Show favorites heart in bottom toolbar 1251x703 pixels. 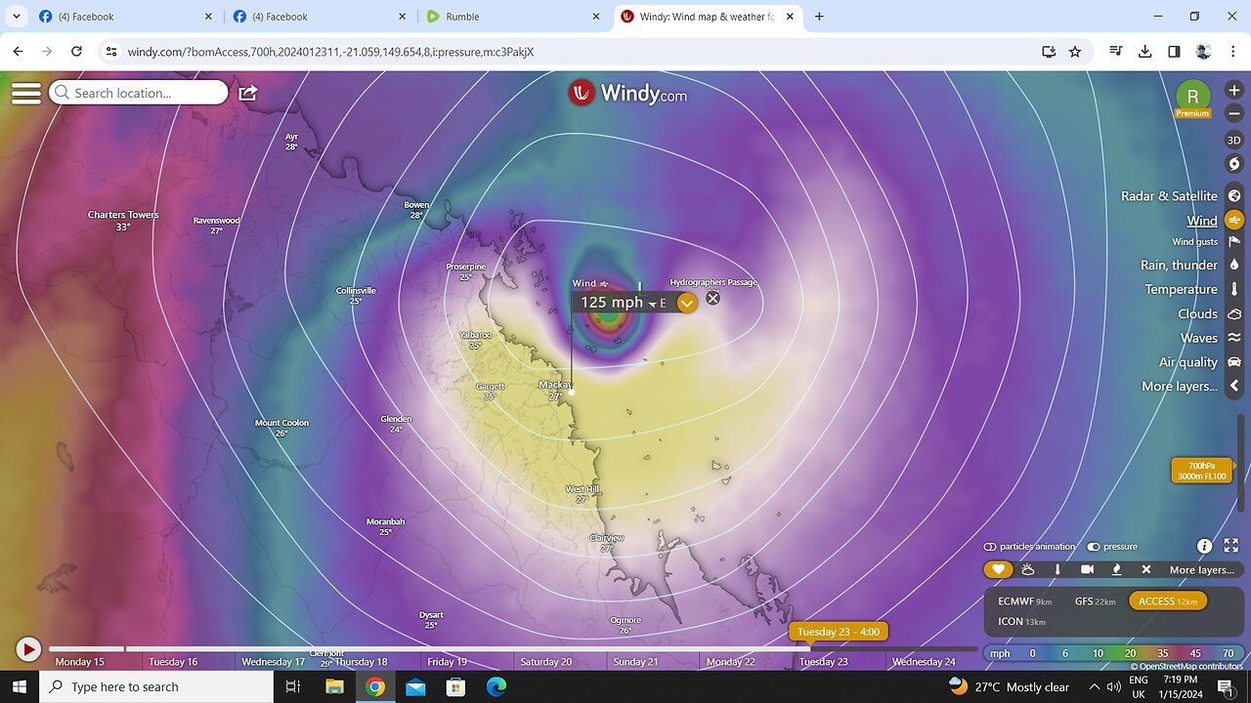point(998,570)
